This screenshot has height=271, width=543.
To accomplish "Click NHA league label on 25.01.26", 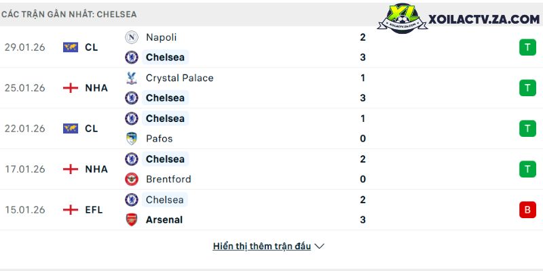I will 96,88.
